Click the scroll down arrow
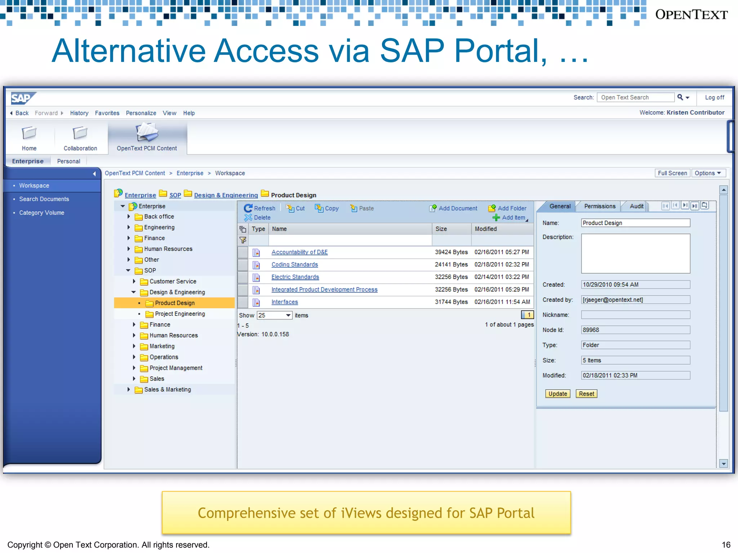This screenshot has height=553, width=738. [723, 464]
